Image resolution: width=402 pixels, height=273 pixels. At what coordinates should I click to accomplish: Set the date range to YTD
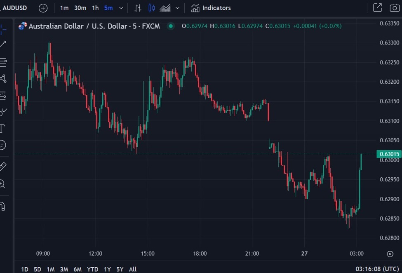click(x=92, y=269)
